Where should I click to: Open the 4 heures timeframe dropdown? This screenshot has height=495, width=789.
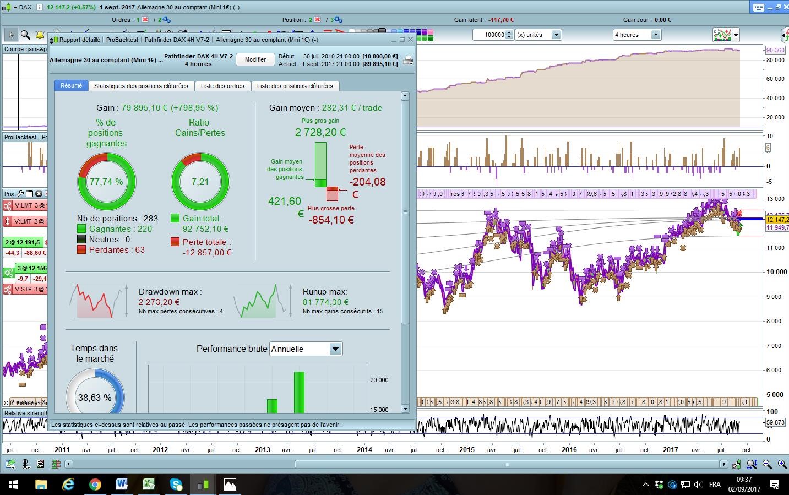[x=656, y=35]
